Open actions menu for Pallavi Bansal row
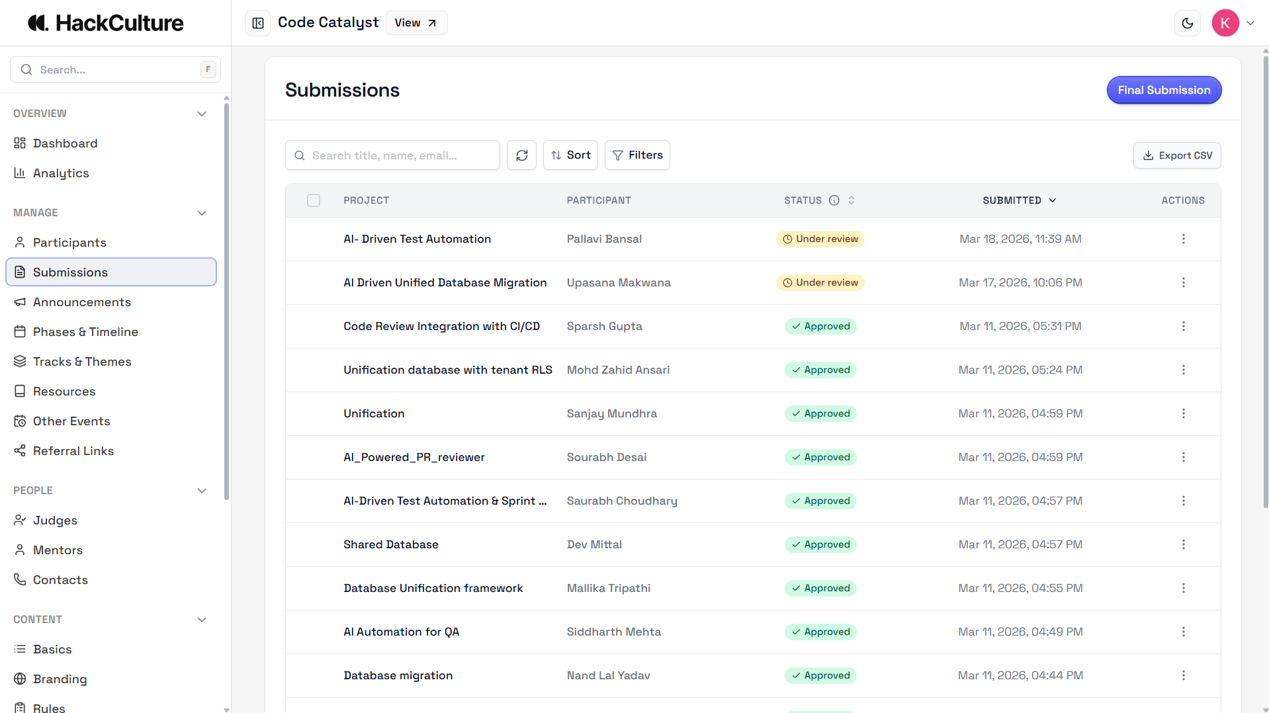The height and width of the screenshot is (713, 1269). click(1183, 239)
